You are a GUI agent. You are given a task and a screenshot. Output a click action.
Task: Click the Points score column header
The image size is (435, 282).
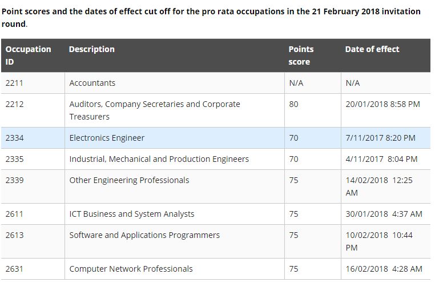pos(301,55)
